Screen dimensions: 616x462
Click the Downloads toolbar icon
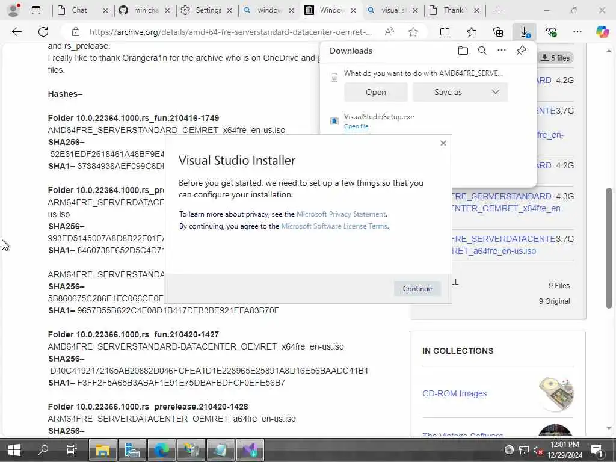525,32
